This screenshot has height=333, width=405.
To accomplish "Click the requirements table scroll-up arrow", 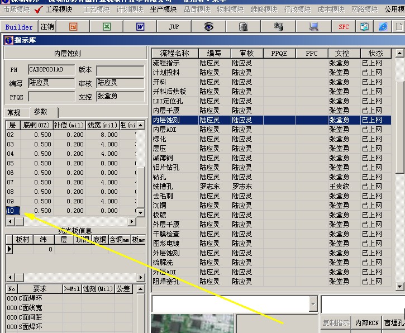I will [x=141, y=289].
